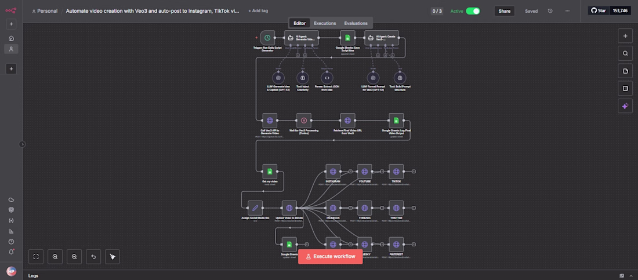Toggle the Active workflow switch
Screen dimensions: 638x280
473,11
